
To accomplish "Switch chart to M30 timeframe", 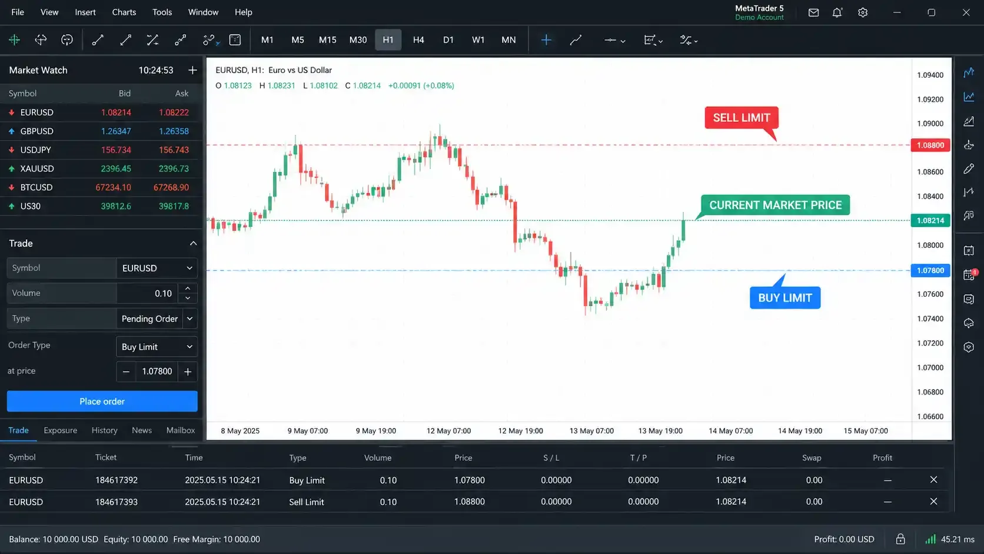I will (x=358, y=40).
